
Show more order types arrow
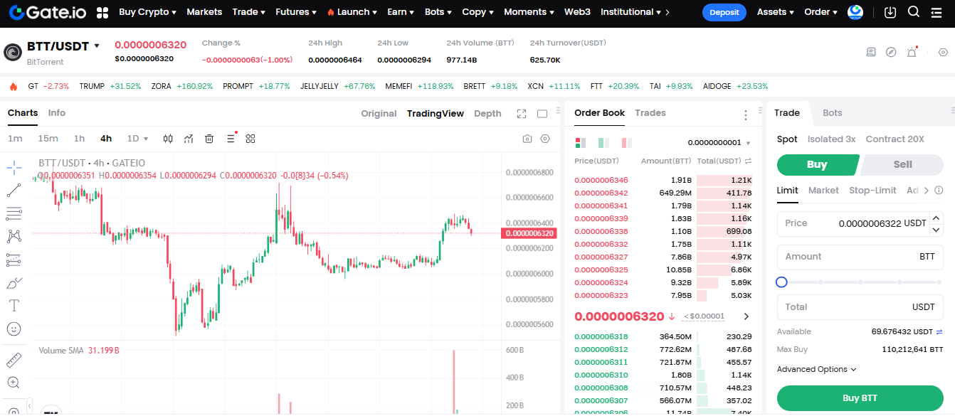pos(927,191)
